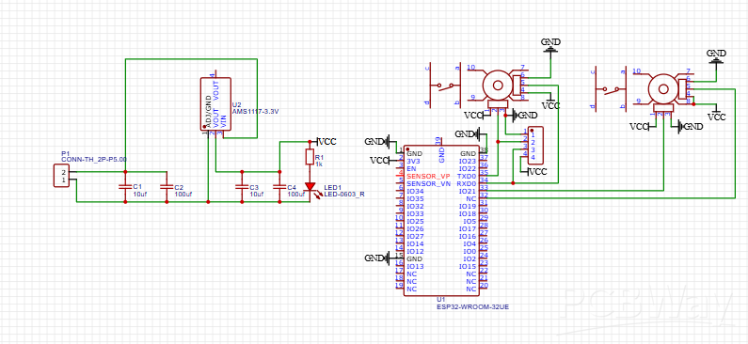The width and height of the screenshot is (748, 344).
Task: Select capacitor C4 100uf
Action: click(x=279, y=187)
